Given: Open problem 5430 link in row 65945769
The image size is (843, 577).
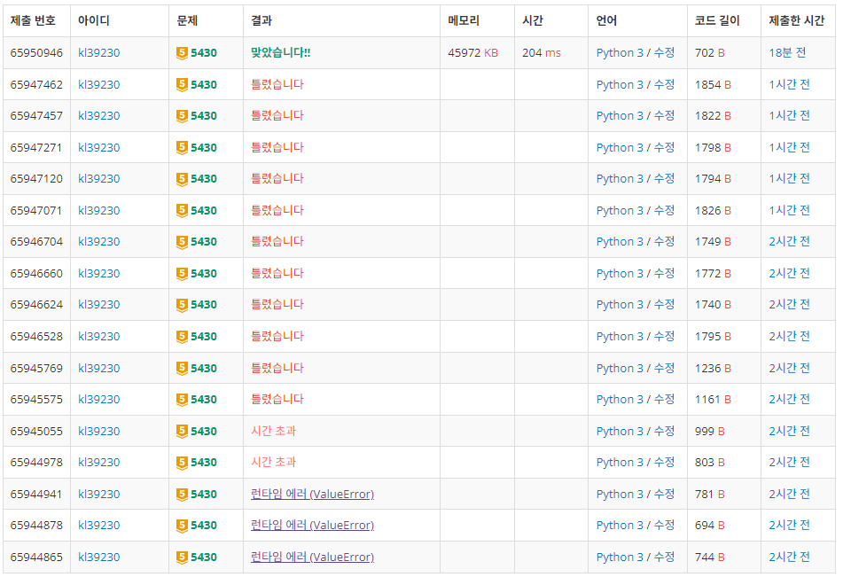Looking at the screenshot, I should 204,368.
